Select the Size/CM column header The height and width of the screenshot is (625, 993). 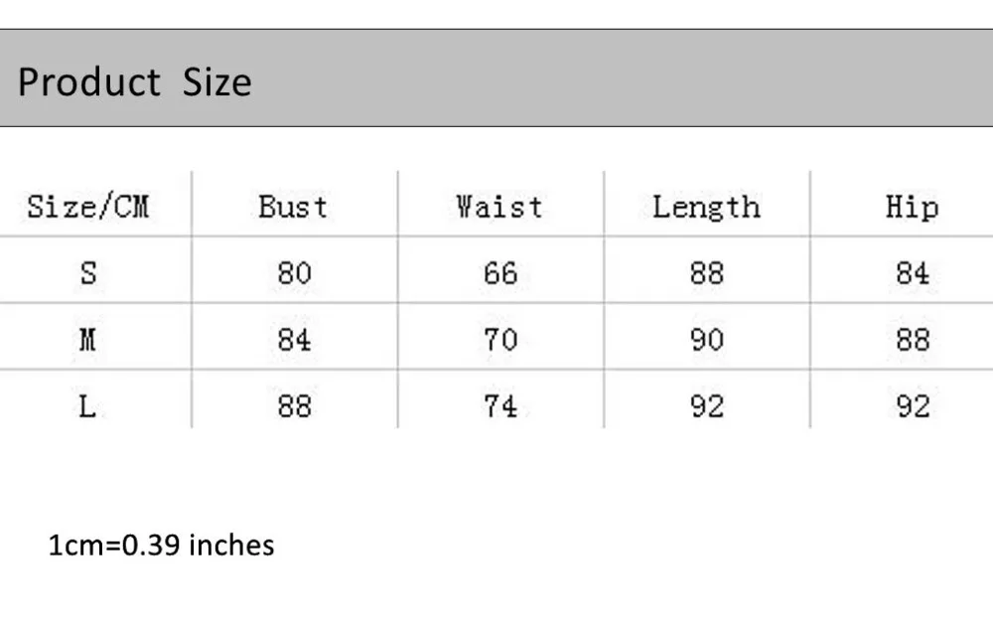click(88, 208)
